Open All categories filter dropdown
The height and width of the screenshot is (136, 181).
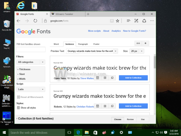[31, 62]
